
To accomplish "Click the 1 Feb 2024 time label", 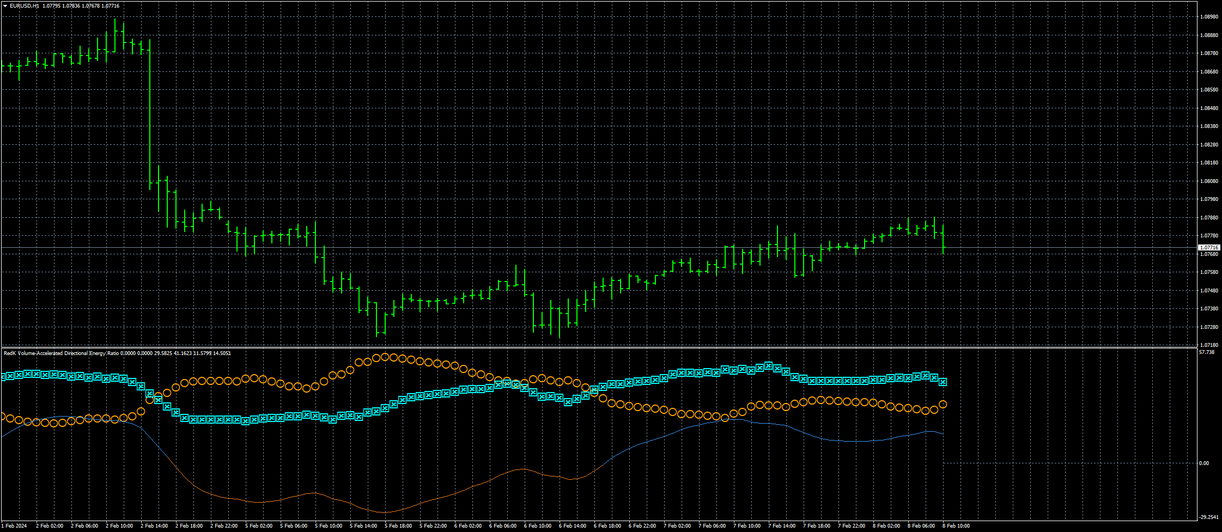I will tap(14, 526).
